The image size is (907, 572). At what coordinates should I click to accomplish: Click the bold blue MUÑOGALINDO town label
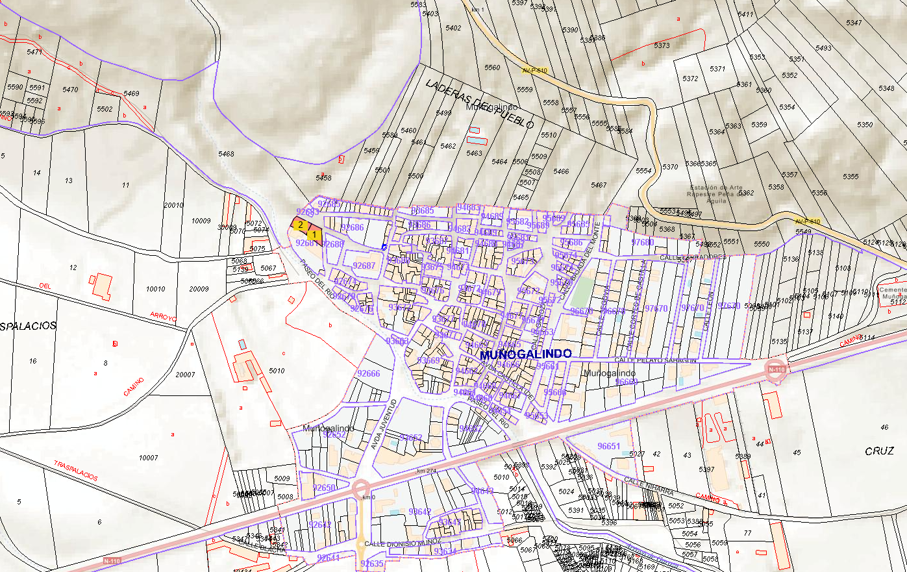tap(525, 354)
